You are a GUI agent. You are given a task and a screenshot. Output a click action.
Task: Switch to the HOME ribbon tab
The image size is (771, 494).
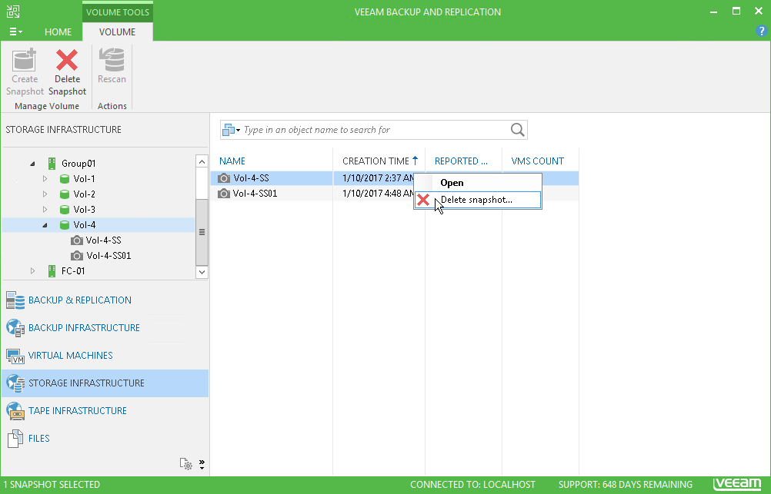(x=58, y=32)
